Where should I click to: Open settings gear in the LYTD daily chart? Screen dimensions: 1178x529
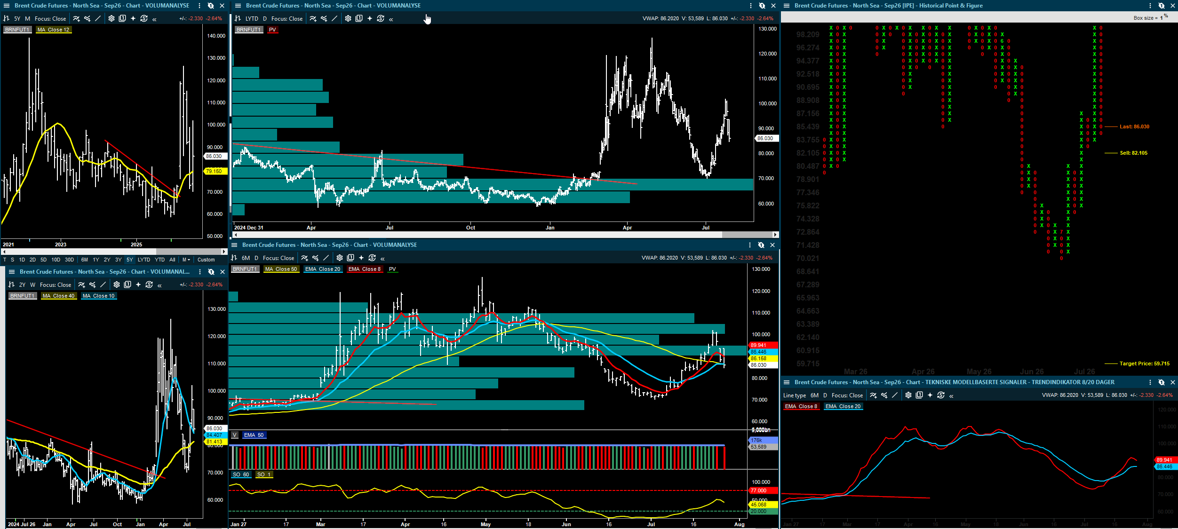348,19
